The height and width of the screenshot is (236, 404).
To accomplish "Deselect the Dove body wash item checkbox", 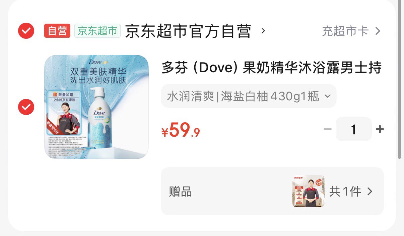I will [x=26, y=107].
